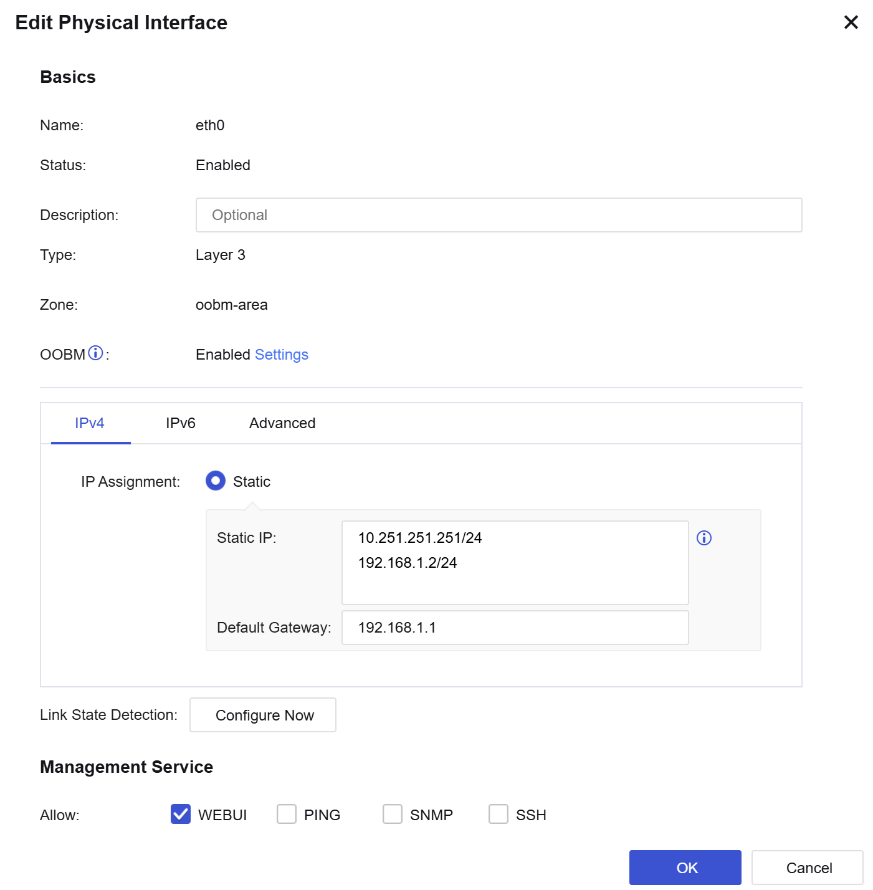This screenshot has height=890, width=873.
Task: Confirm with the OK button
Action: tap(685, 868)
